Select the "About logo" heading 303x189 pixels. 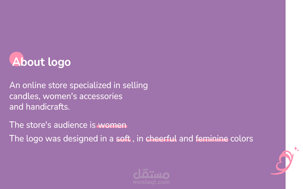(42, 62)
